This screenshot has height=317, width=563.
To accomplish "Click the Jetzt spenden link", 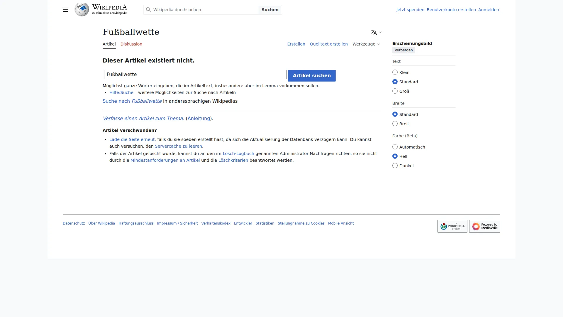I will [410, 10].
